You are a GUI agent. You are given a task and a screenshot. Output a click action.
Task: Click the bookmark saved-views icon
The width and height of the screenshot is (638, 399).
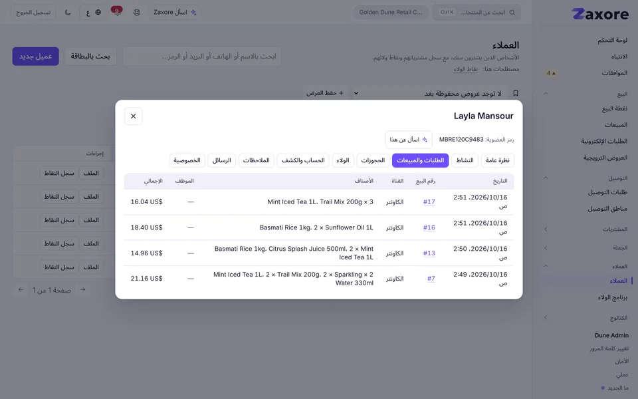(x=516, y=93)
